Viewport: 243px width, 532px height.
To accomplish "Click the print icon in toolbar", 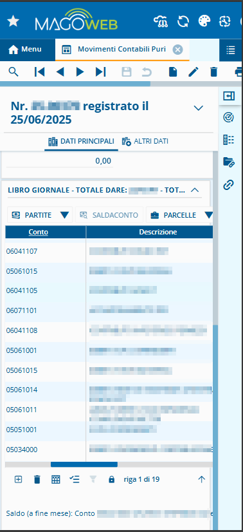I will point(239,72).
